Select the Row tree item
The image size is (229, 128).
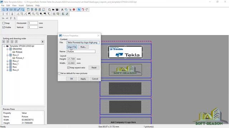(15, 67)
